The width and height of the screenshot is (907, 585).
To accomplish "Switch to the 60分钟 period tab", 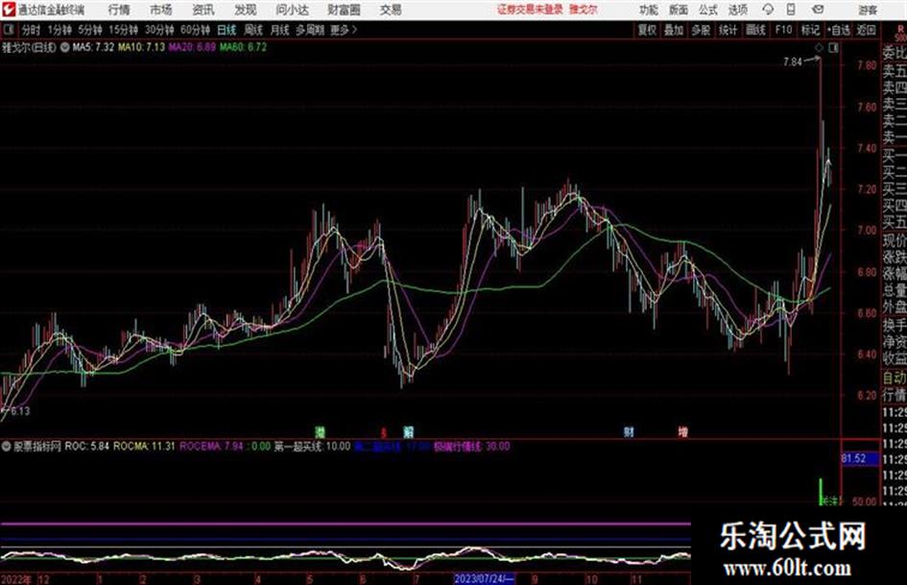I will click(195, 30).
